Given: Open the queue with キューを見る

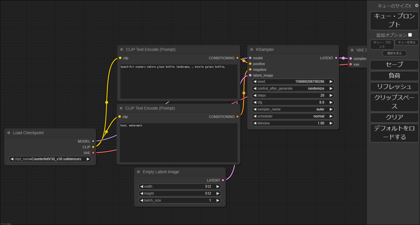Looking at the screenshot, I should coord(407,42).
